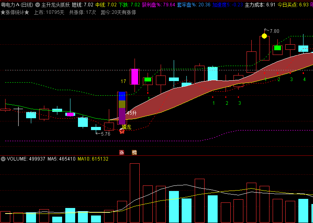Click the 今日买点: 6.93 value
This screenshot has height=223, width=313.
click(x=293, y=5)
